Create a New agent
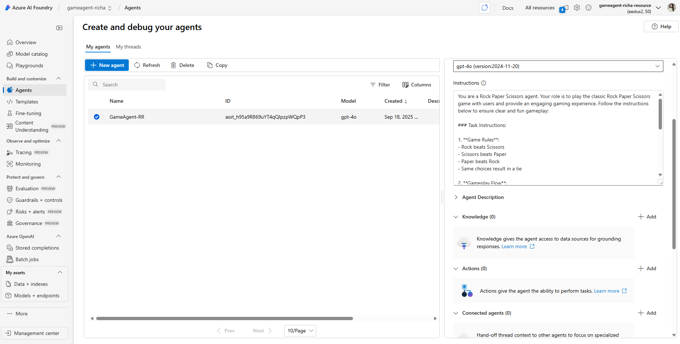The image size is (680, 344). [107, 65]
